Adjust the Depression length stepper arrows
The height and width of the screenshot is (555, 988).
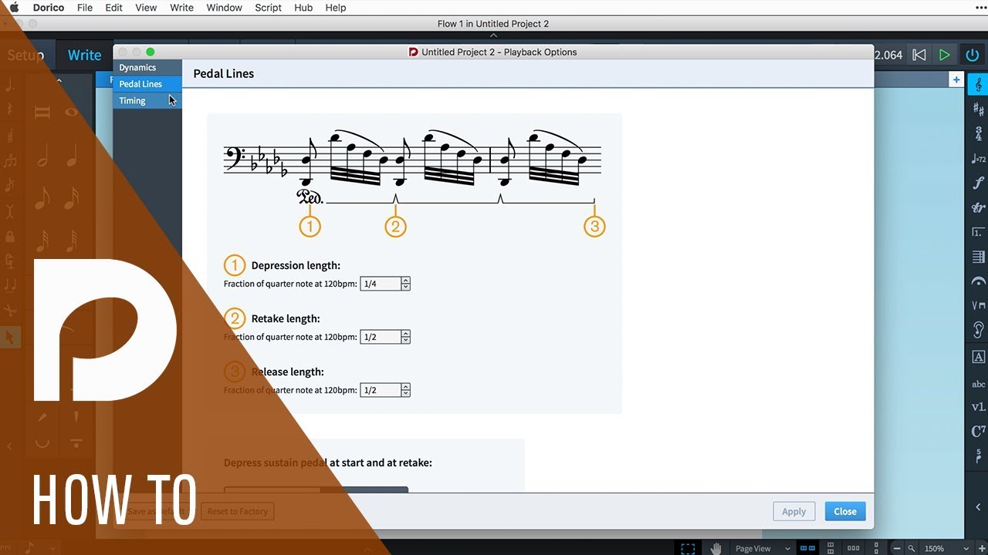tap(406, 284)
